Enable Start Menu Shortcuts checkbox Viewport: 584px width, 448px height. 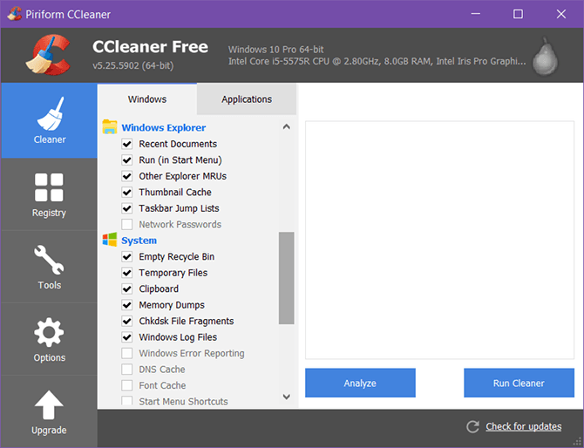point(127,401)
